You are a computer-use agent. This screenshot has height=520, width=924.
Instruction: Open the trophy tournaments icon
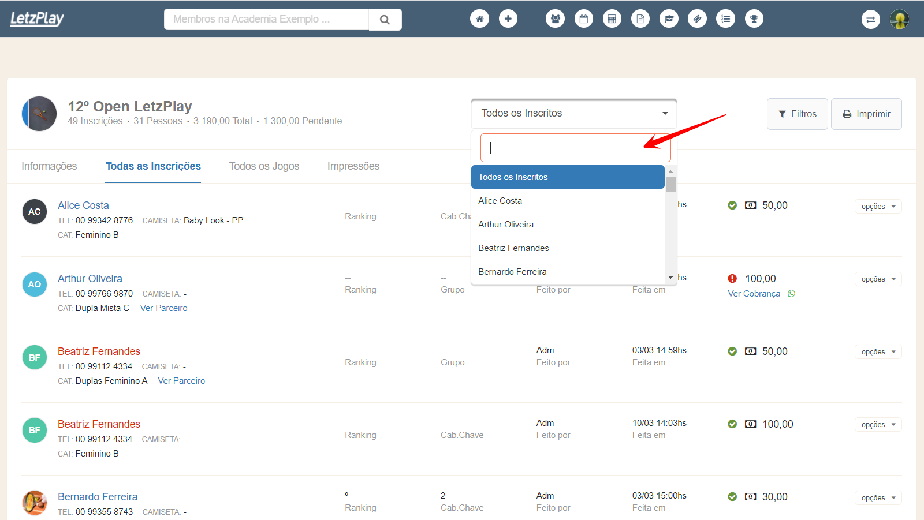click(x=754, y=19)
